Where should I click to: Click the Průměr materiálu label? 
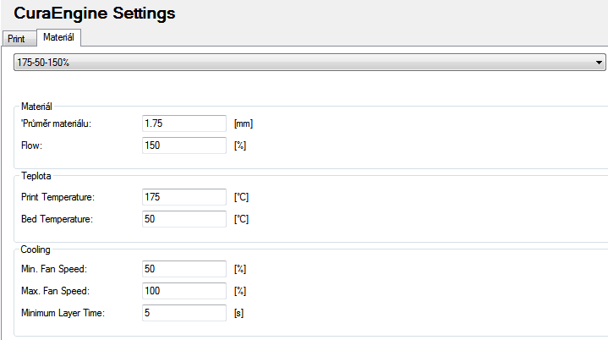tap(56, 123)
